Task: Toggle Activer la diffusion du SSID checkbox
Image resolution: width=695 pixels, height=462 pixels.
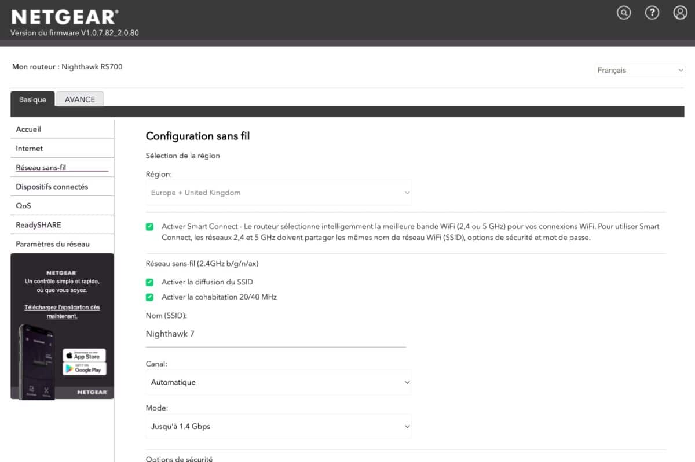Action: [149, 282]
